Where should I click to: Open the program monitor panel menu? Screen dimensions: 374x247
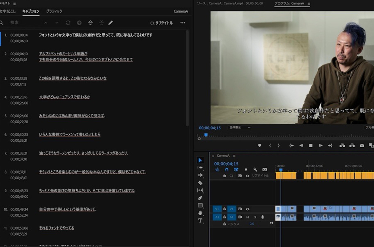coord(309,4)
